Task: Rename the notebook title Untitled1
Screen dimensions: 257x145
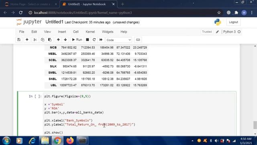Action: tap(54, 22)
